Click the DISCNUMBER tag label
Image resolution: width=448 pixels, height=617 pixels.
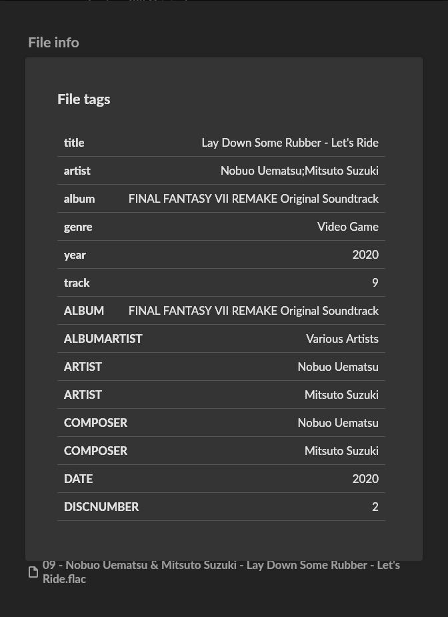tap(101, 507)
